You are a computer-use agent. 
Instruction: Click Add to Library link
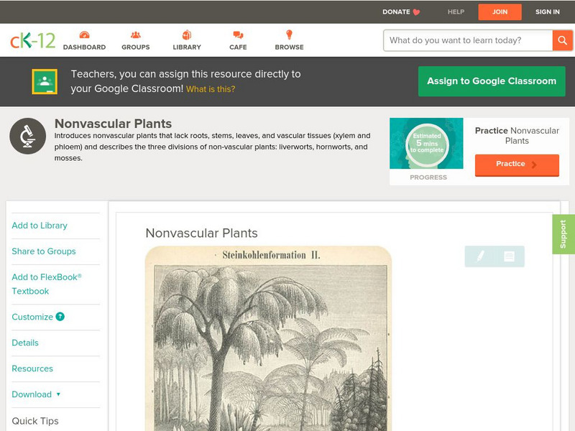point(40,226)
